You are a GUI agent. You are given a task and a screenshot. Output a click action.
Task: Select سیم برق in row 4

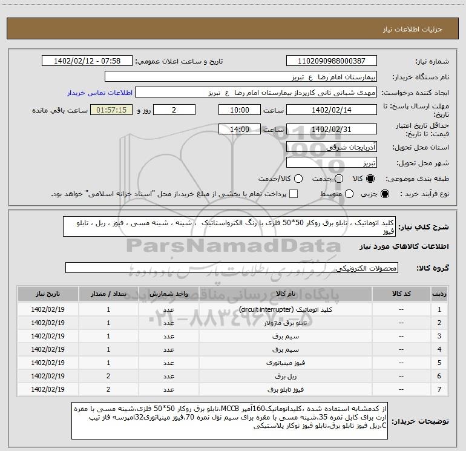[285, 350]
